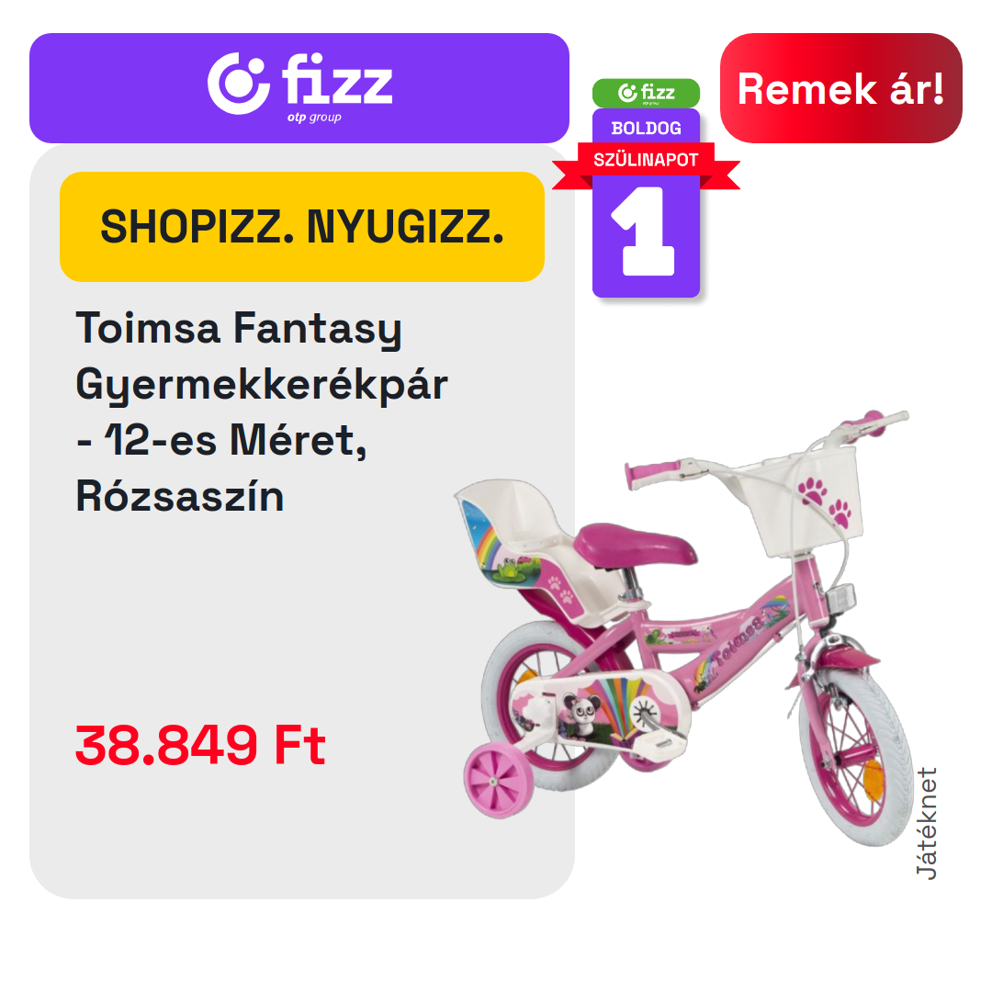Image resolution: width=992 pixels, height=992 pixels.
Task: Click the yellow 'SHOPIZZ. NYUGIZZ.' banner
Action: [302, 227]
